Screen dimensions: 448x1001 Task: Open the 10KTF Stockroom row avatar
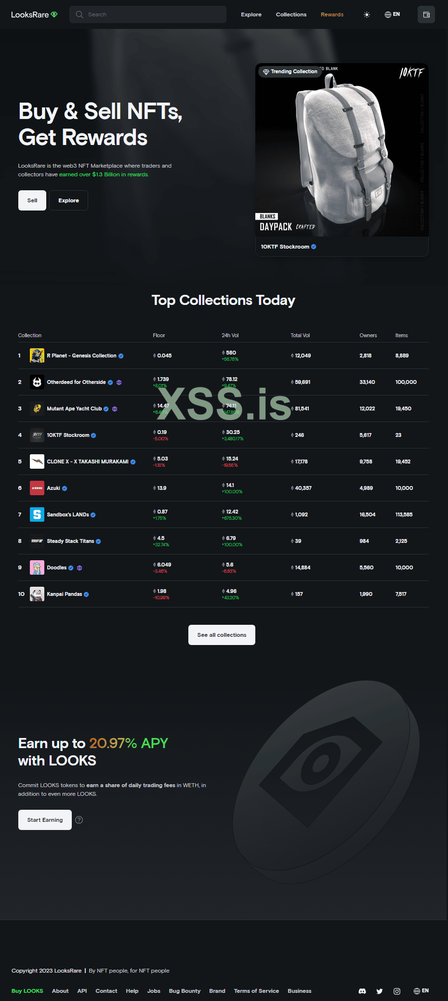pos(37,435)
